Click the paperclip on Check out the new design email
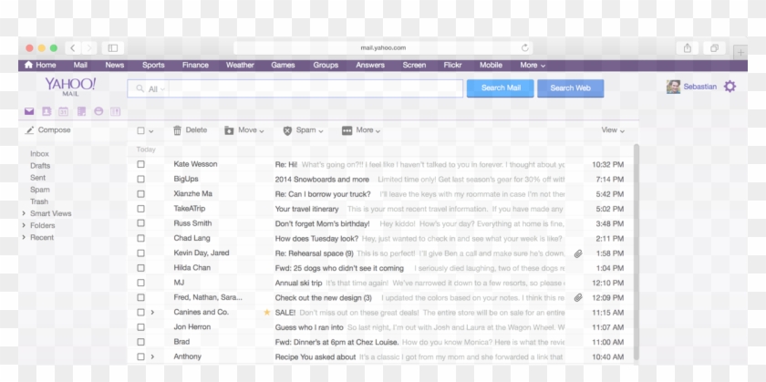The image size is (766, 382). 578,297
